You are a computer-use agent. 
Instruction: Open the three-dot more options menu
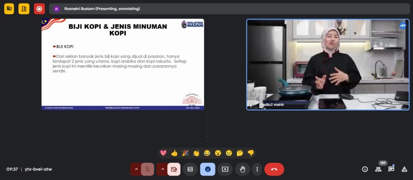coord(257,170)
